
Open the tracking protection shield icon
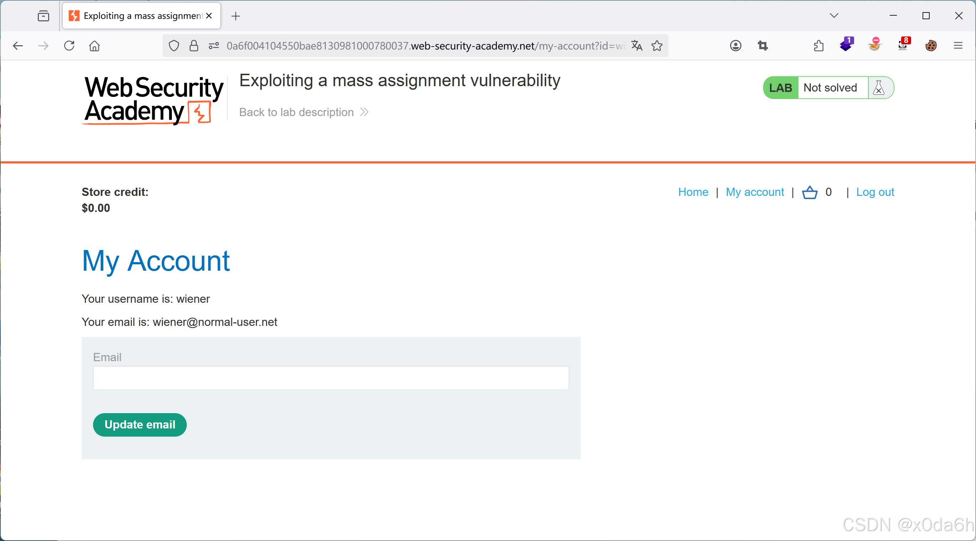pyautogui.click(x=174, y=46)
